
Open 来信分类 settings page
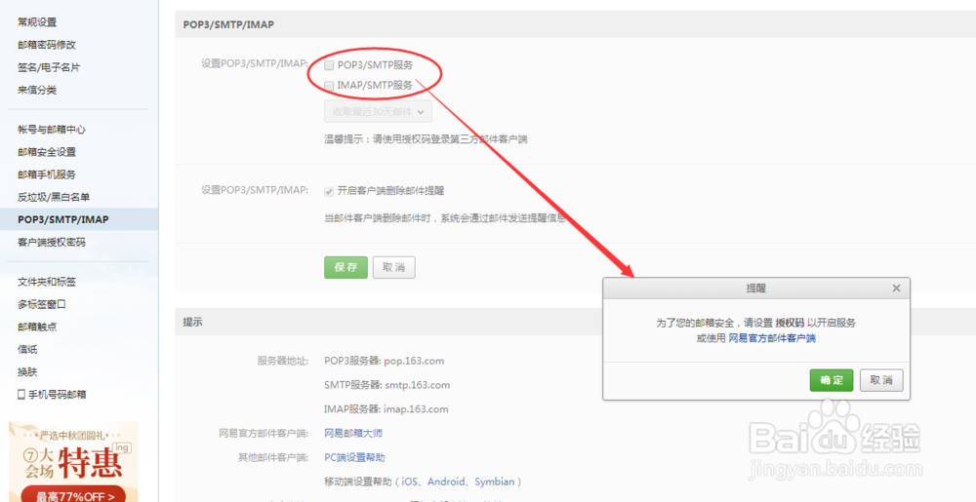(x=37, y=90)
